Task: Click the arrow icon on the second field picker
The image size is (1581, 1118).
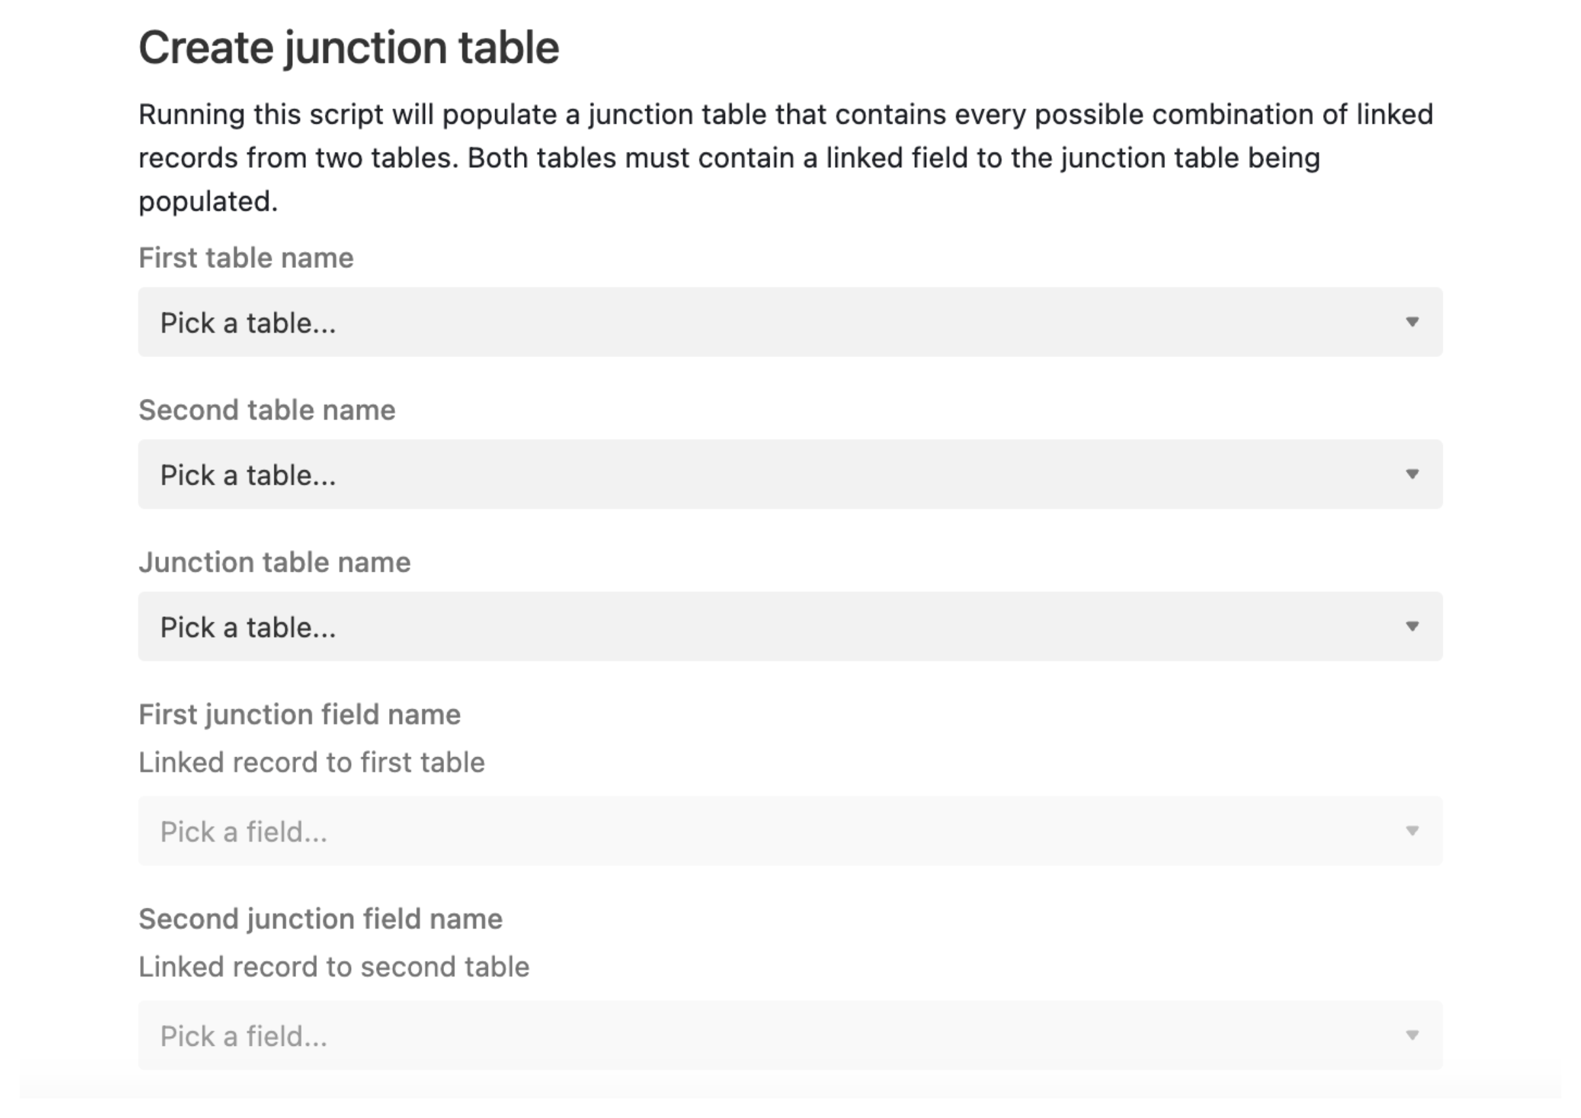Action: [x=1412, y=1035]
